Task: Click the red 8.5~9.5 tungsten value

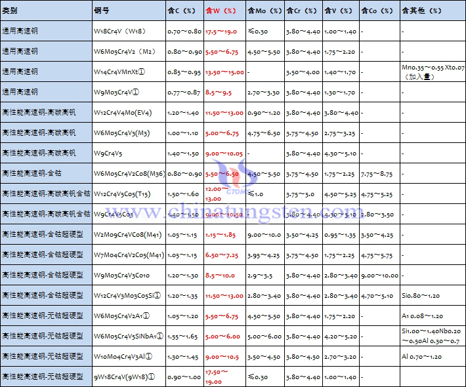Action: coord(218,92)
